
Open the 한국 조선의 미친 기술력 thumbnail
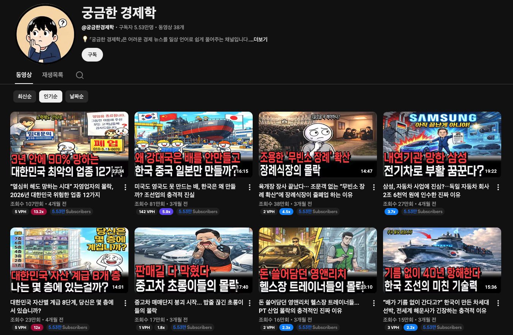coord(442,261)
